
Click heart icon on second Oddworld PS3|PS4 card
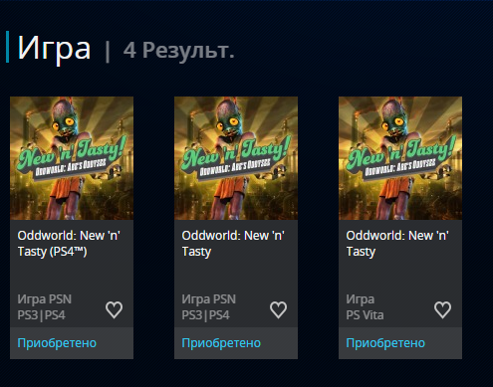[278, 310]
